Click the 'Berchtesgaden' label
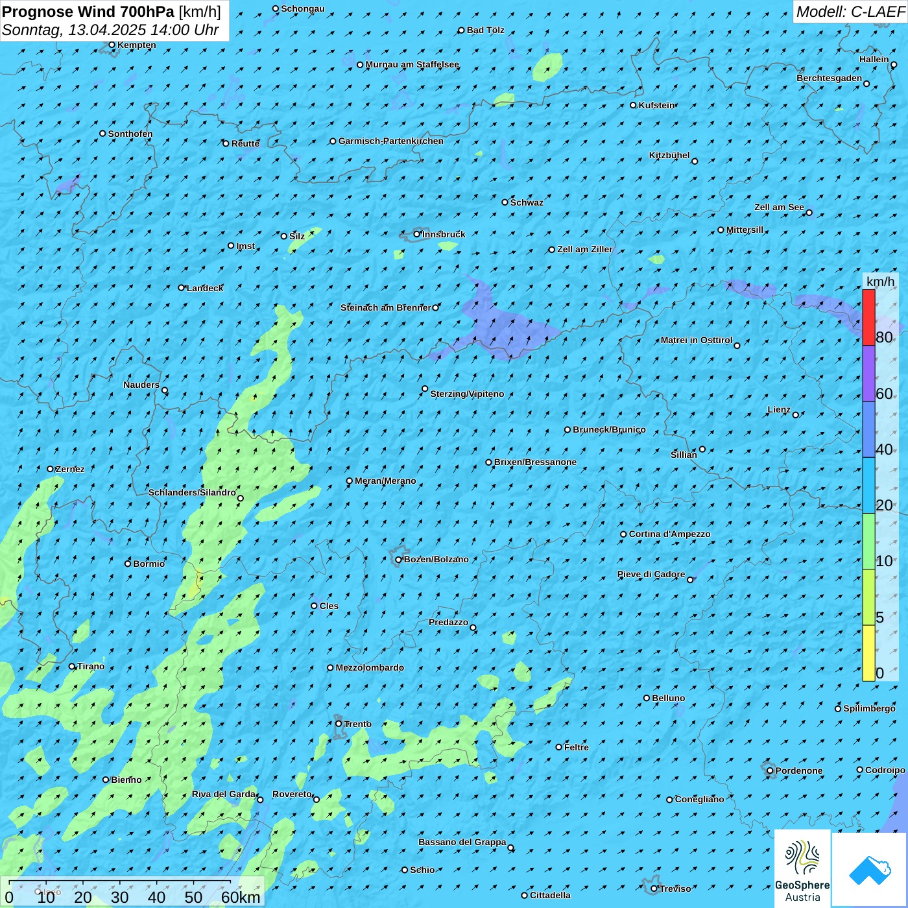The image size is (908, 908). click(830, 78)
